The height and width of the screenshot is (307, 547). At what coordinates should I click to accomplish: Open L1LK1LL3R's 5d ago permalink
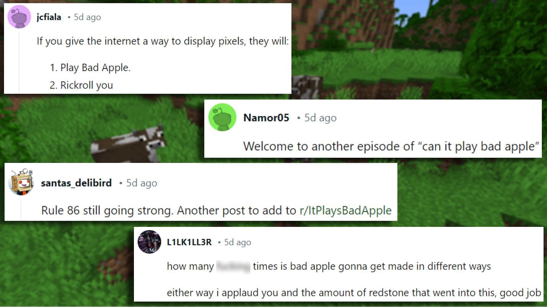click(x=238, y=242)
